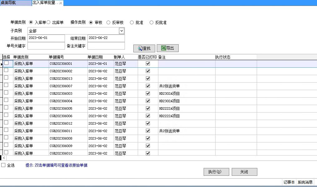
Task: Open the 子类别 dropdown list
Action: click(121, 31)
